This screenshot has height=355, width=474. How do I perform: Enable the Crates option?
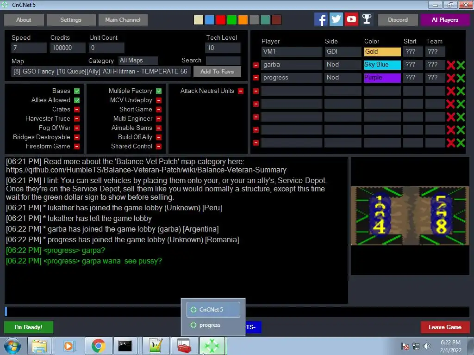pyautogui.click(x=77, y=109)
